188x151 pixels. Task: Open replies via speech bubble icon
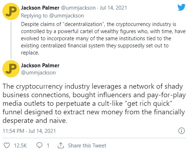pyautogui.click(x=39, y=145)
